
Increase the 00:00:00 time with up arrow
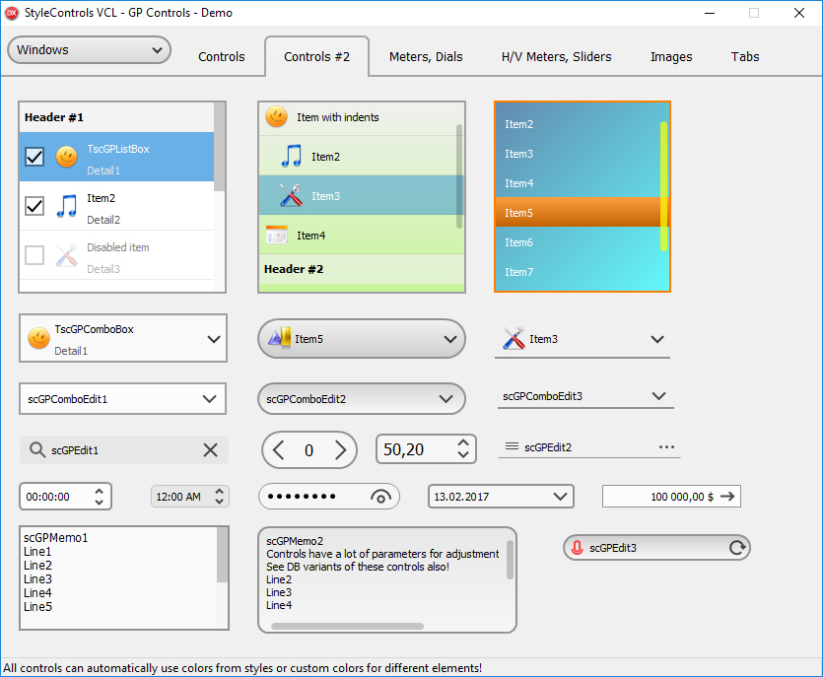[x=99, y=491]
